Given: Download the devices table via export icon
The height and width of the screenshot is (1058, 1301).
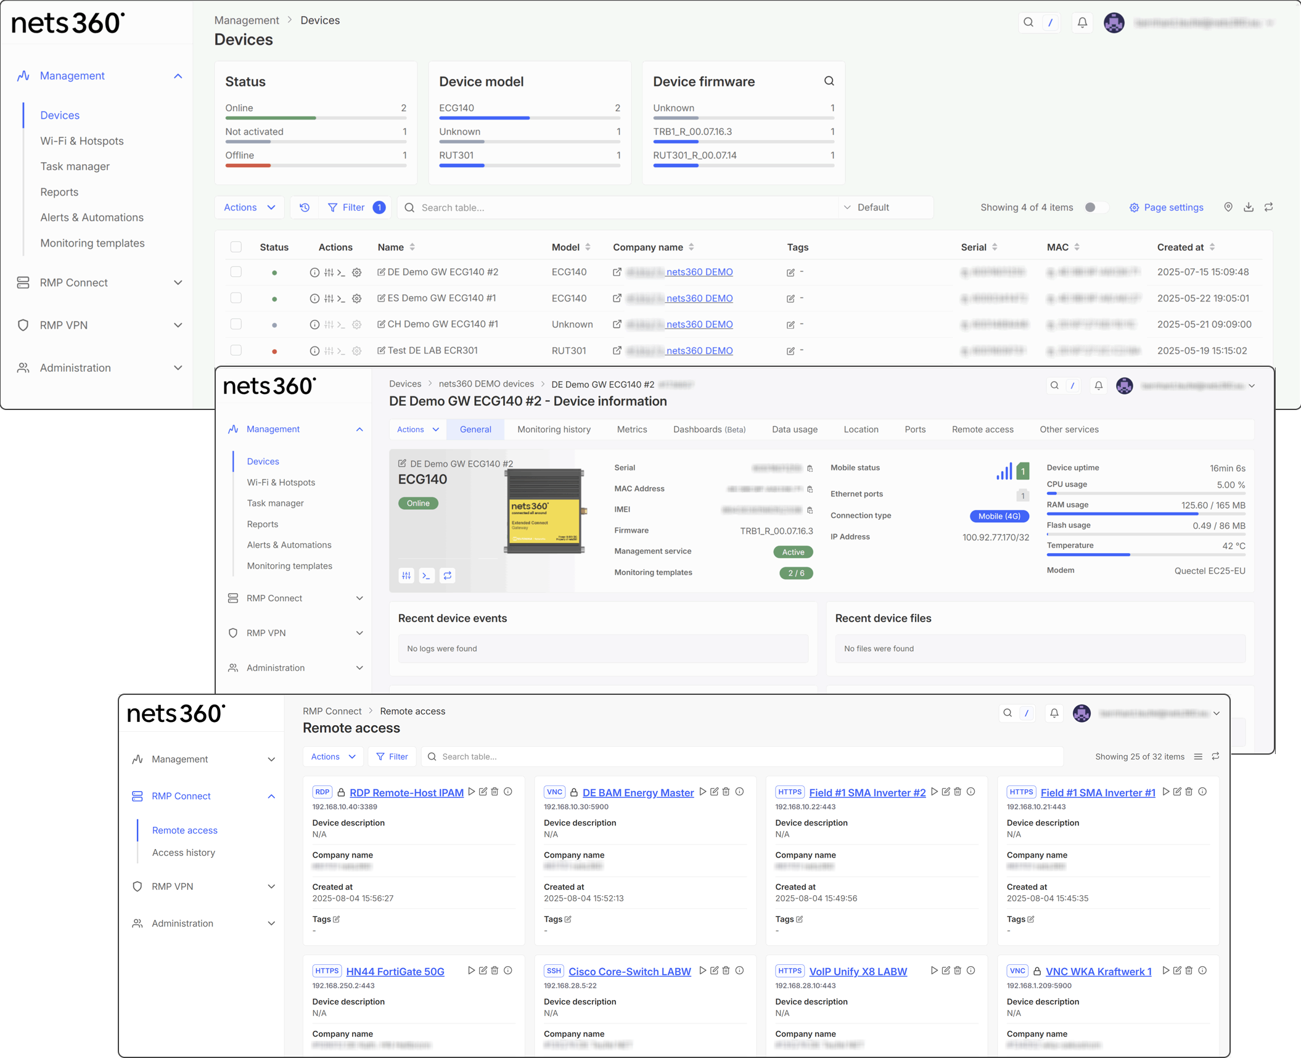Looking at the screenshot, I should point(1249,207).
